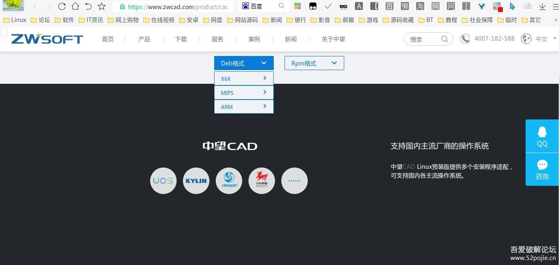Open the IT资讯 bookmarks folder
Image resolution: width=560 pixels, height=265 pixels.
pyautogui.click(x=91, y=20)
